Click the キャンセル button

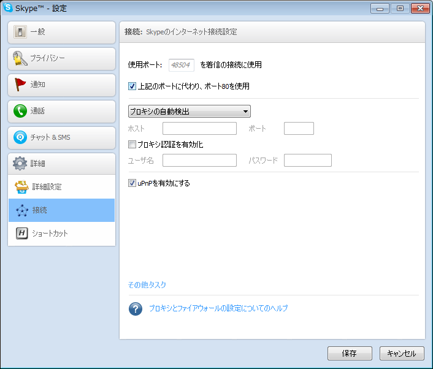point(402,353)
